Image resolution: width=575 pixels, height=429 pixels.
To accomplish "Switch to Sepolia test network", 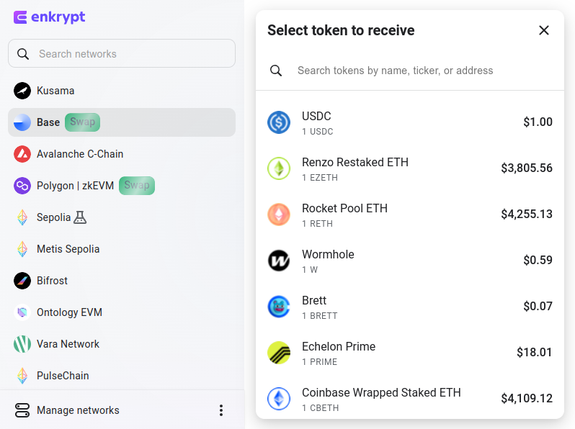I will (x=122, y=217).
